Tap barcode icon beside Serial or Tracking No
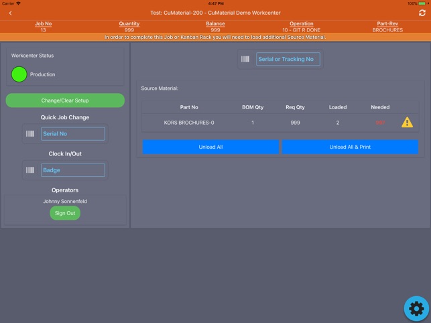The height and width of the screenshot is (323, 431). click(245, 59)
